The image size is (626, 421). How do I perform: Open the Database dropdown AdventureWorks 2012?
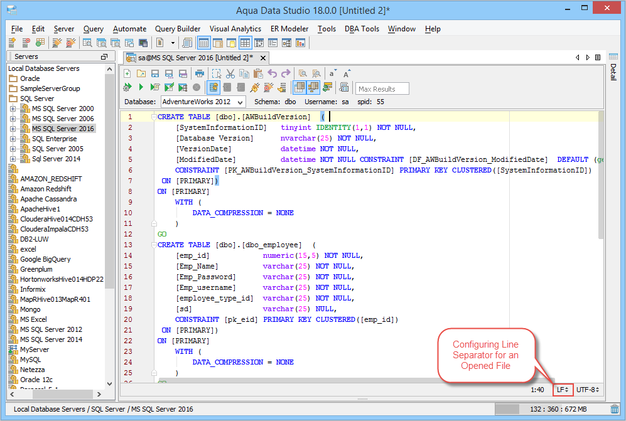203,102
